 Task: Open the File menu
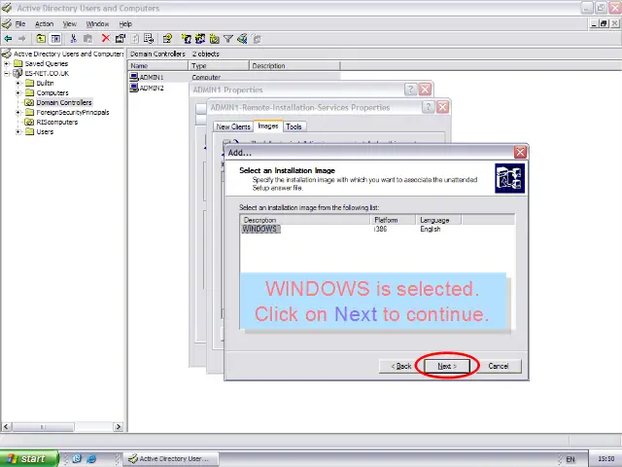(20, 23)
